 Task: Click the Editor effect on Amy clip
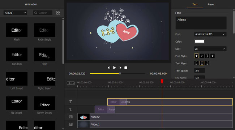coord(101,109)
